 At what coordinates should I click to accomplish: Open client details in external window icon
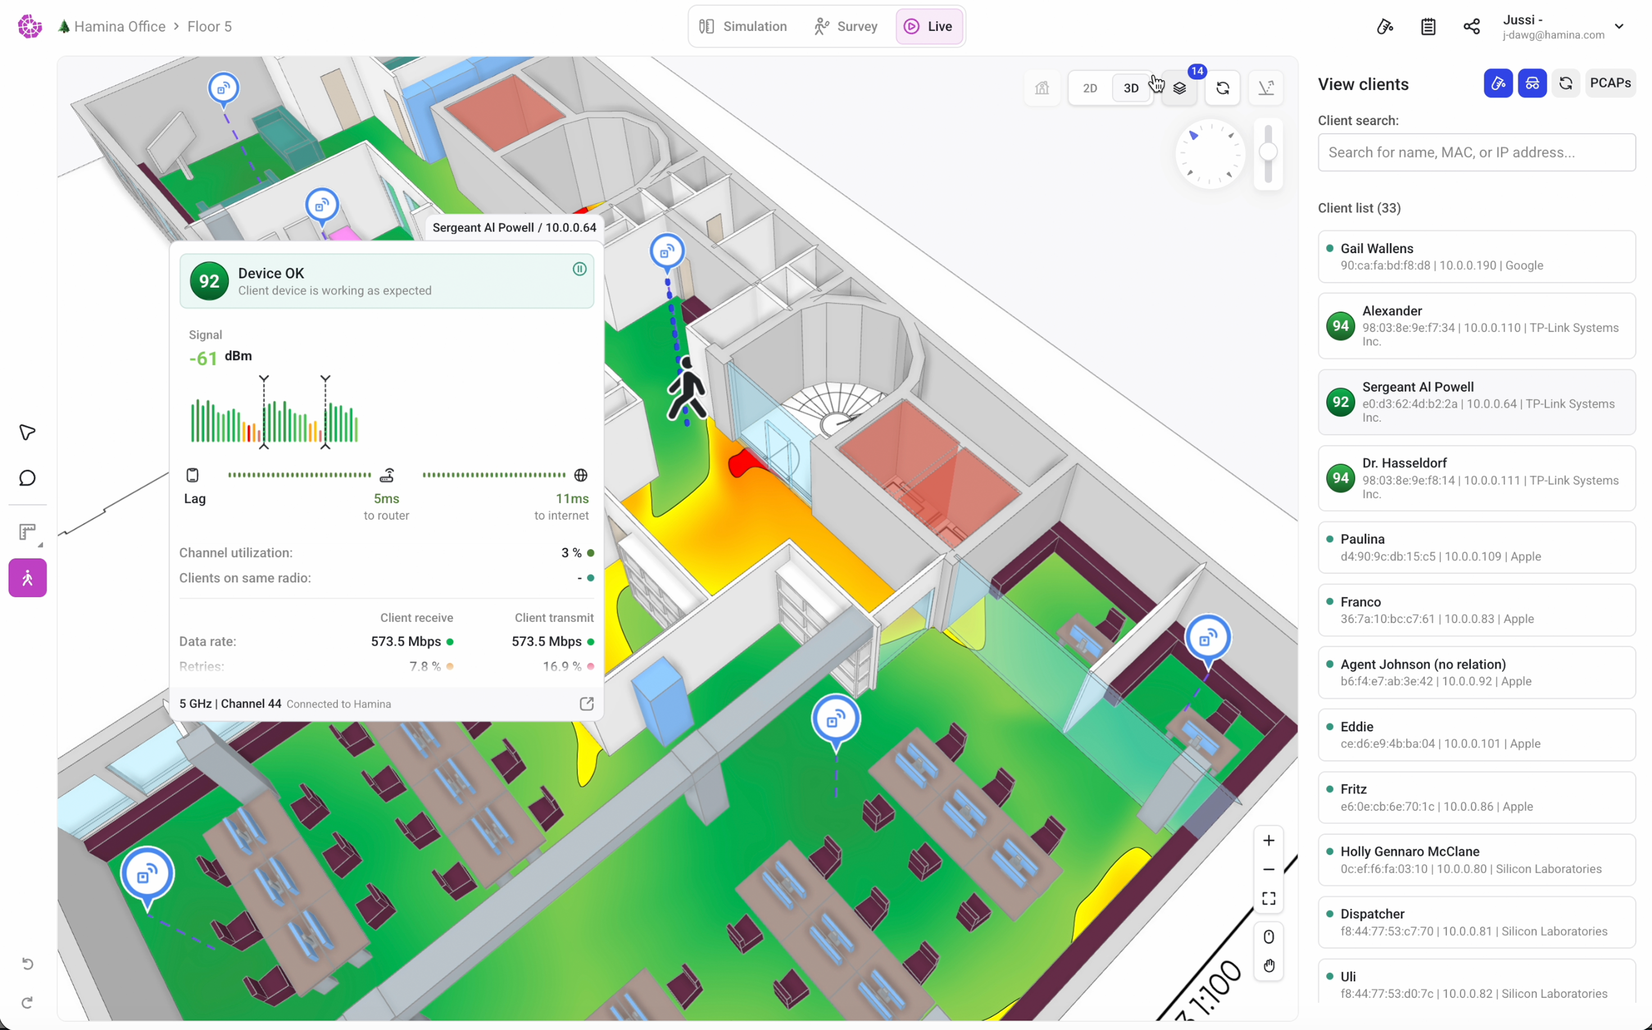point(586,704)
